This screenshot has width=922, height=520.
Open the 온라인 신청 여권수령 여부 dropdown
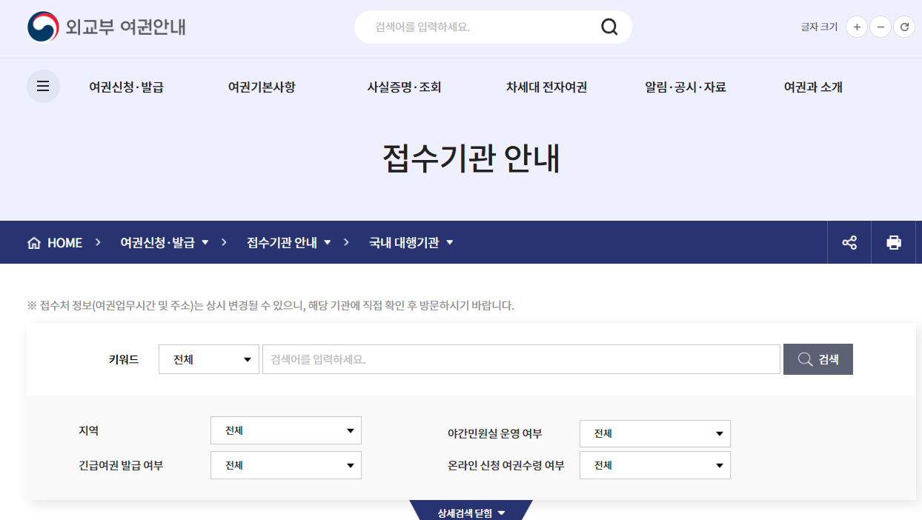(x=654, y=465)
